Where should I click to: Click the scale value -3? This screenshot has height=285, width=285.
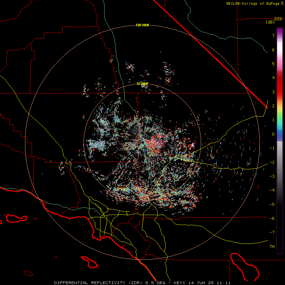coord(272,176)
